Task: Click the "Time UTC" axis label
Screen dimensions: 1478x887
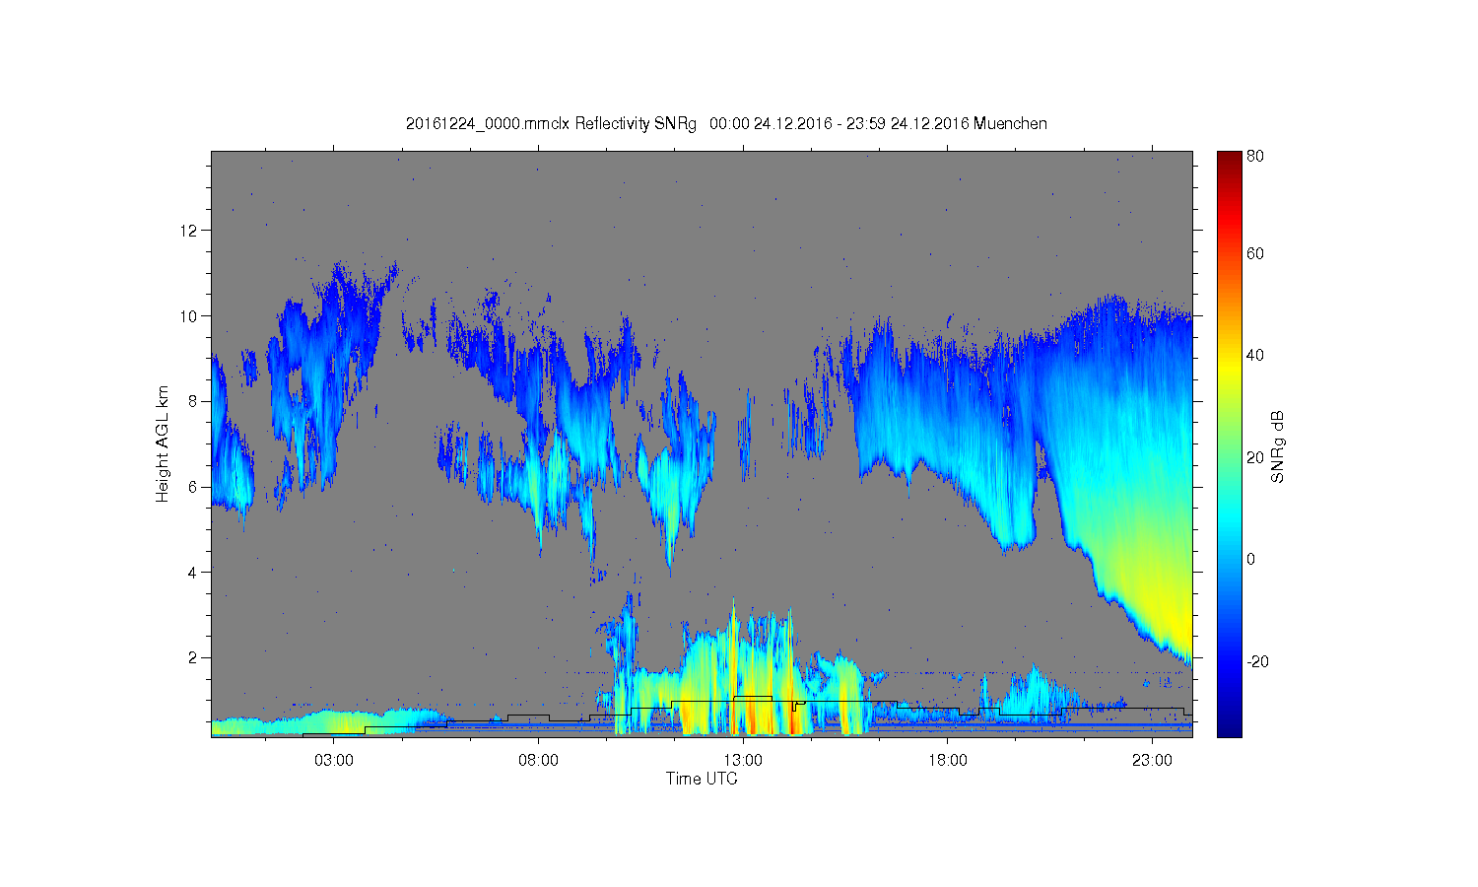Action: 702,779
